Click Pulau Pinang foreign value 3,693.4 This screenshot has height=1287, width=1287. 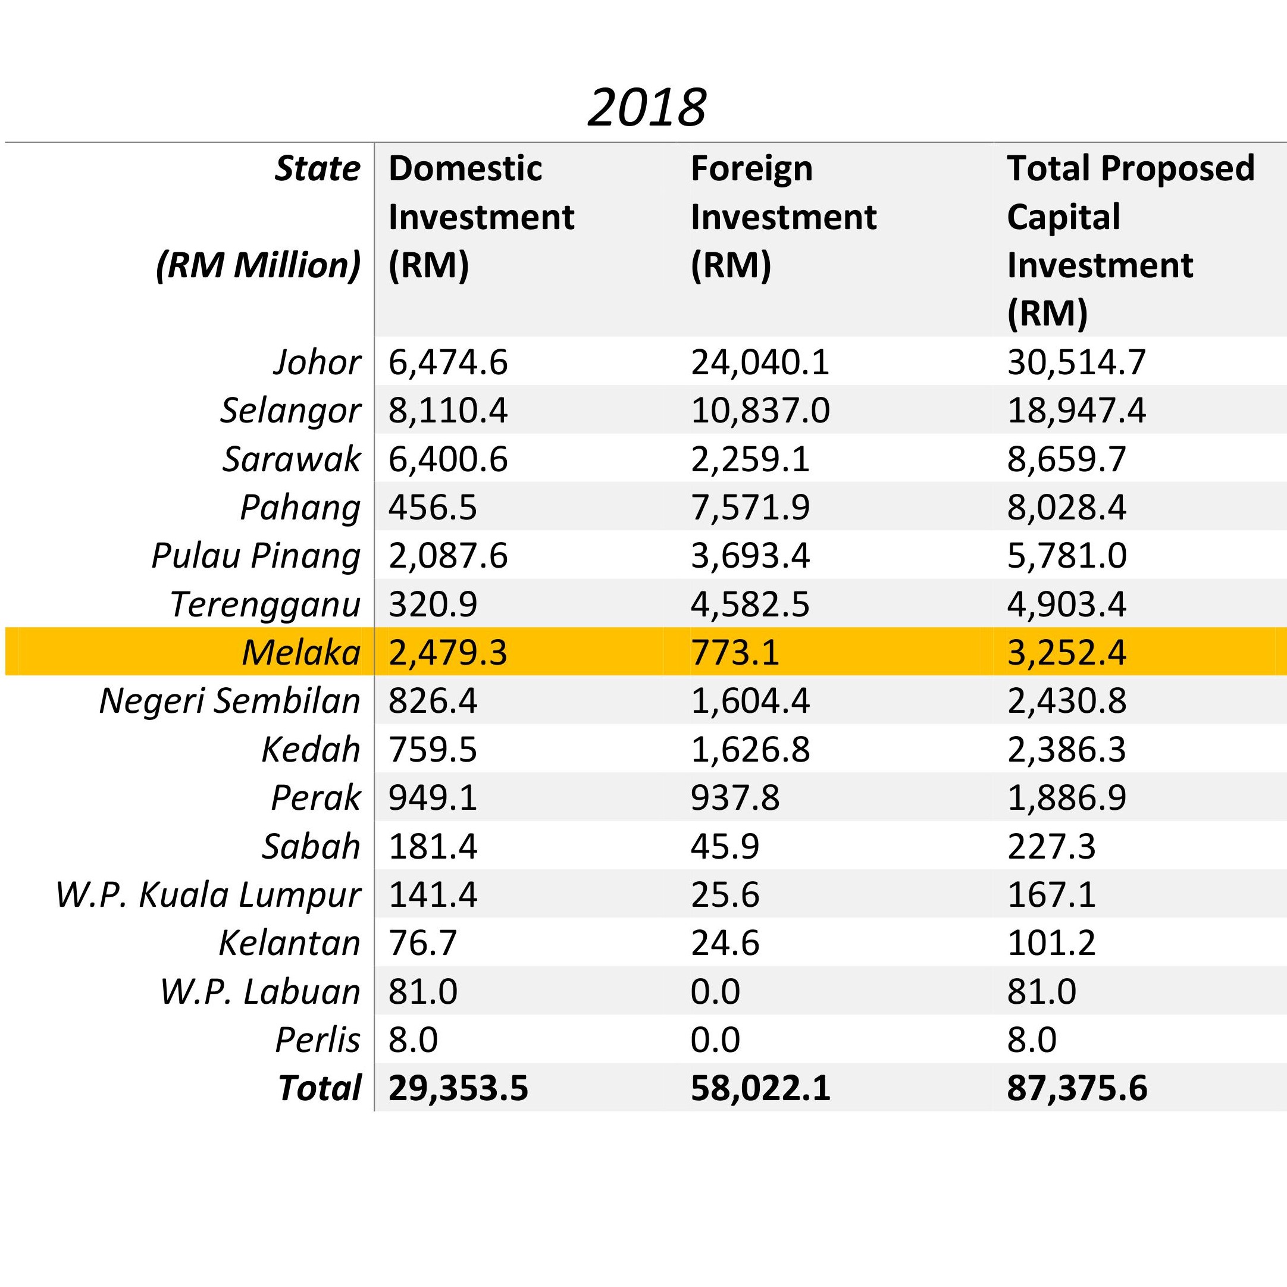750,556
